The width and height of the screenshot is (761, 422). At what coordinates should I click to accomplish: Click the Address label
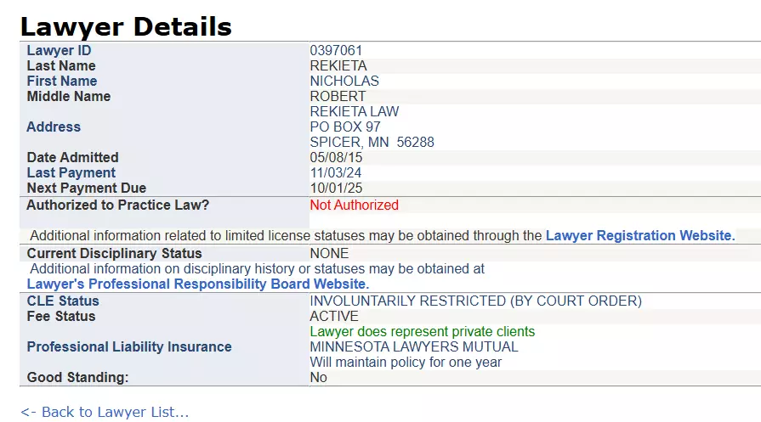pos(54,127)
